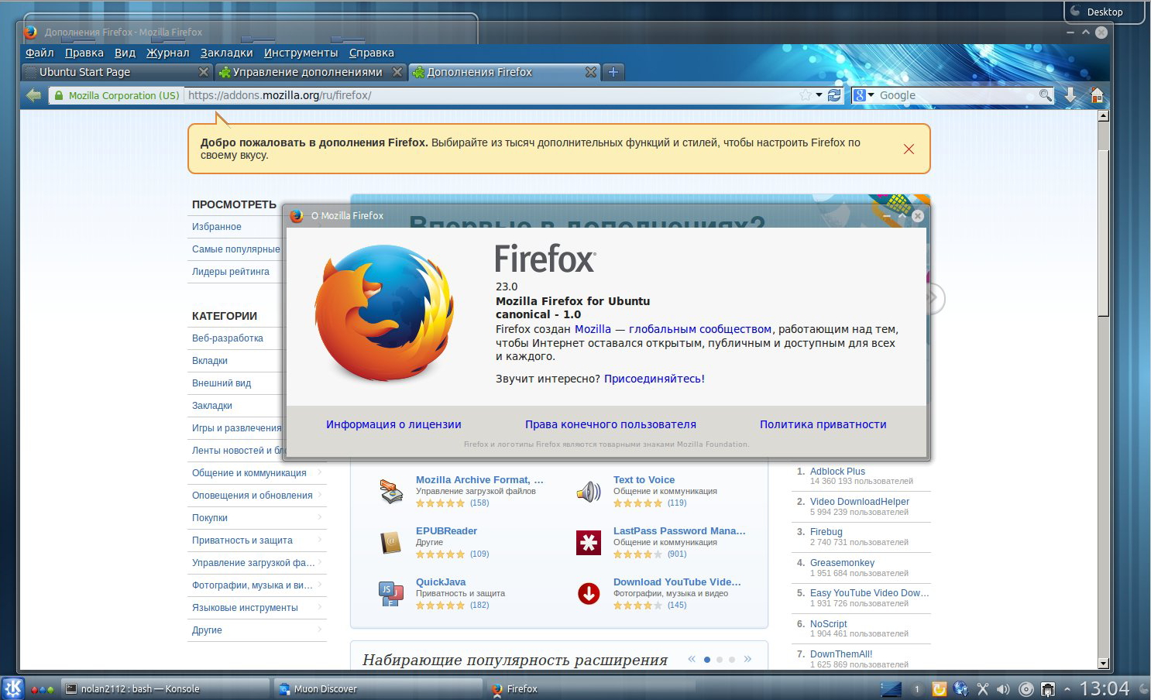The height and width of the screenshot is (700, 1151).
Task: Expand the Оповещения и обновления category chevron
Action: pyautogui.click(x=320, y=495)
